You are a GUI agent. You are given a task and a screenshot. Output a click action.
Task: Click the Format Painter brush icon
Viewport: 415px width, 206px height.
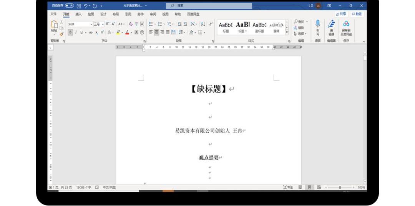pos(61,34)
